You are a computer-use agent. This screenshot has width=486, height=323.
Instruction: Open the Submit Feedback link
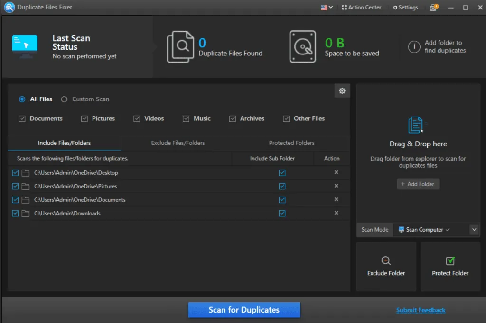pos(421,310)
